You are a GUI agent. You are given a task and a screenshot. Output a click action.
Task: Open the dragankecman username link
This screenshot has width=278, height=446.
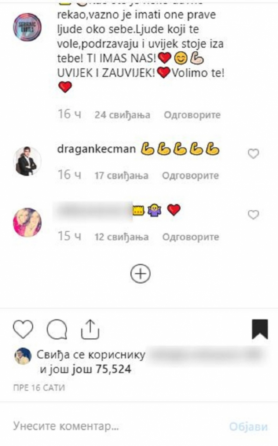tap(96, 149)
